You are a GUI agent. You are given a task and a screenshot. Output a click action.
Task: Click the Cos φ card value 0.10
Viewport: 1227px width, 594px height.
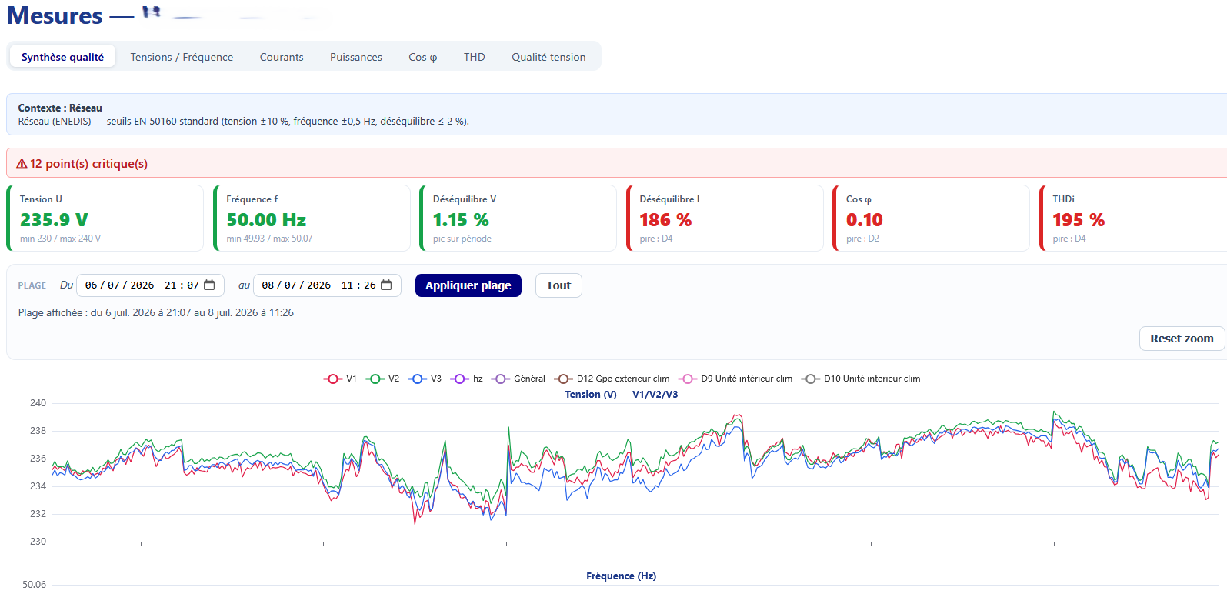(865, 220)
